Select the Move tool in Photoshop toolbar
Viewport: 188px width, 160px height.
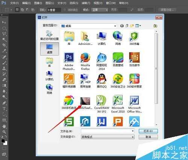4,22
